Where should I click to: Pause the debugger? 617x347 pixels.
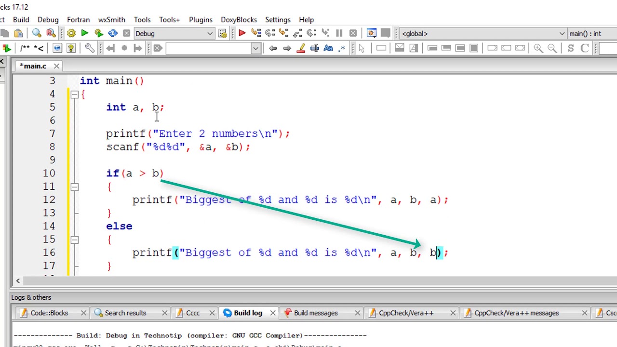[x=339, y=33]
